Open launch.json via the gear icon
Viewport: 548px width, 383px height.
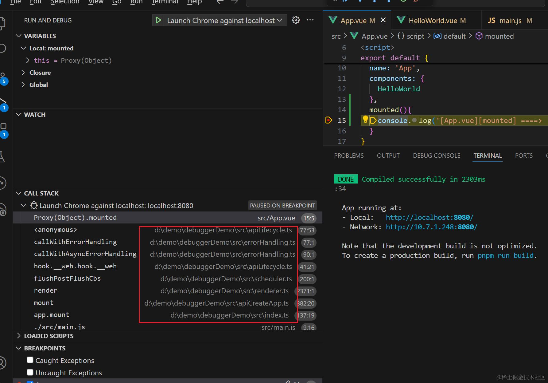(x=296, y=20)
